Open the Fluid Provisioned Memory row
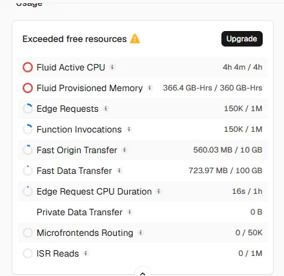The image size is (284, 276). pyautogui.click(x=143, y=88)
